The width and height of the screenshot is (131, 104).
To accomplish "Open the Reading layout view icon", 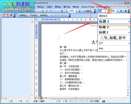I will point(46,98).
